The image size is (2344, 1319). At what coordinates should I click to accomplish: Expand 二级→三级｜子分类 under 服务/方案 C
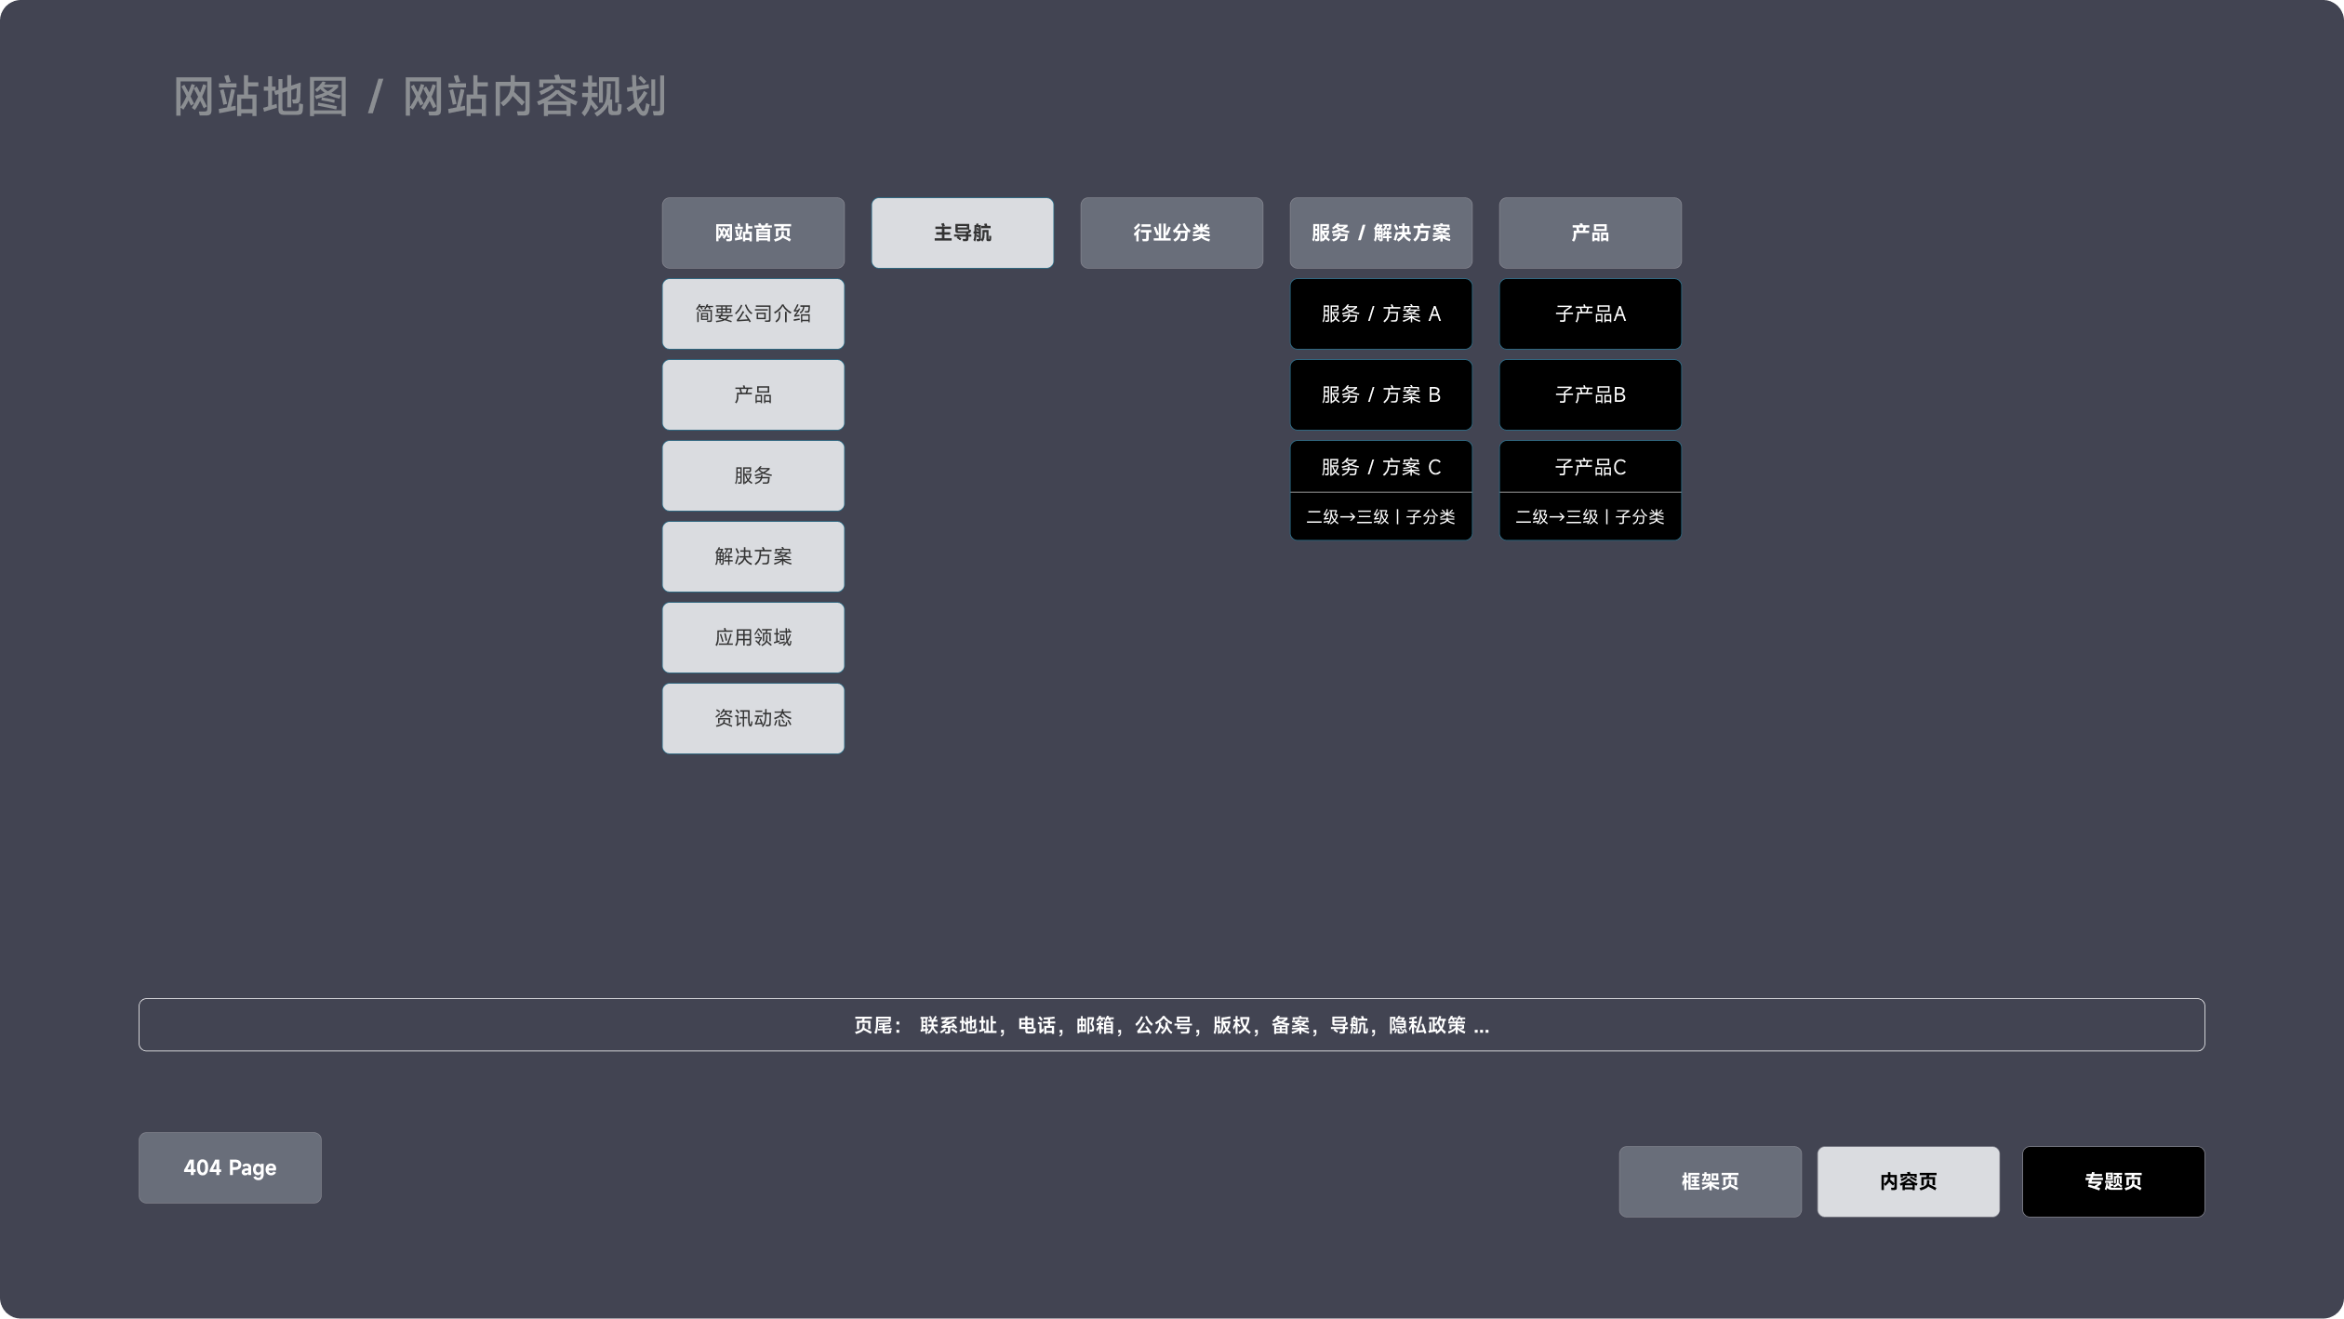click(1380, 516)
